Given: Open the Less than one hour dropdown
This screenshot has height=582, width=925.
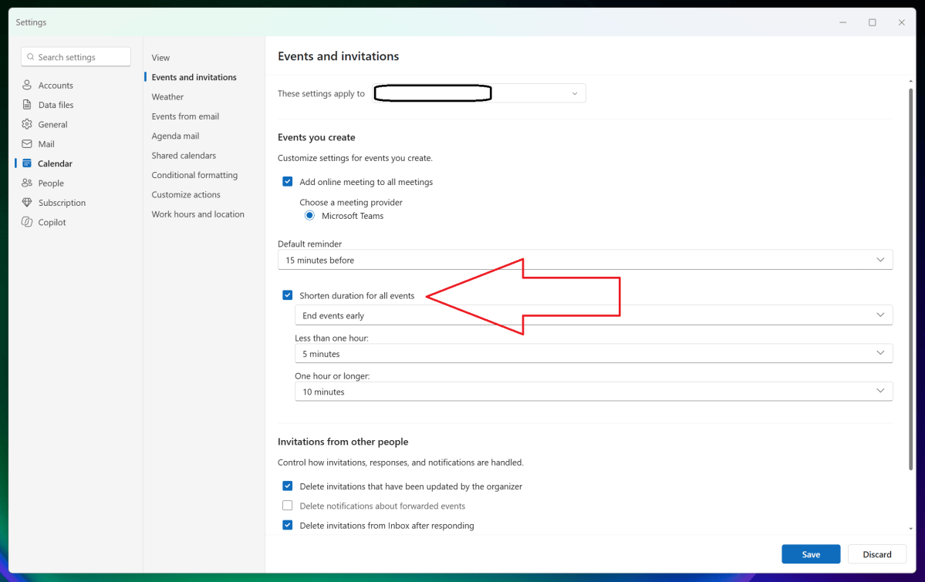Looking at the screenshot, I should pyautogui.click(x=593, y=353).
